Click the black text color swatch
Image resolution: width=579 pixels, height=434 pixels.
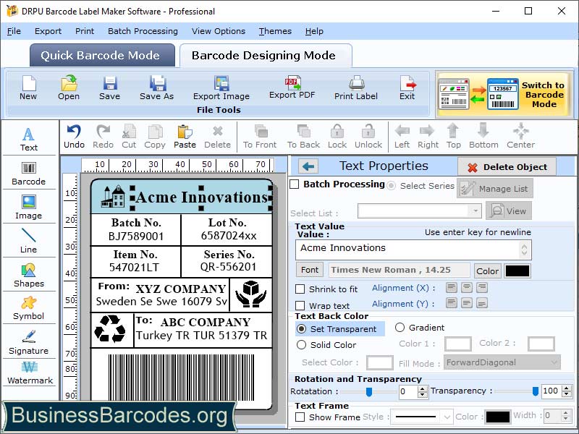pos(517,271)
